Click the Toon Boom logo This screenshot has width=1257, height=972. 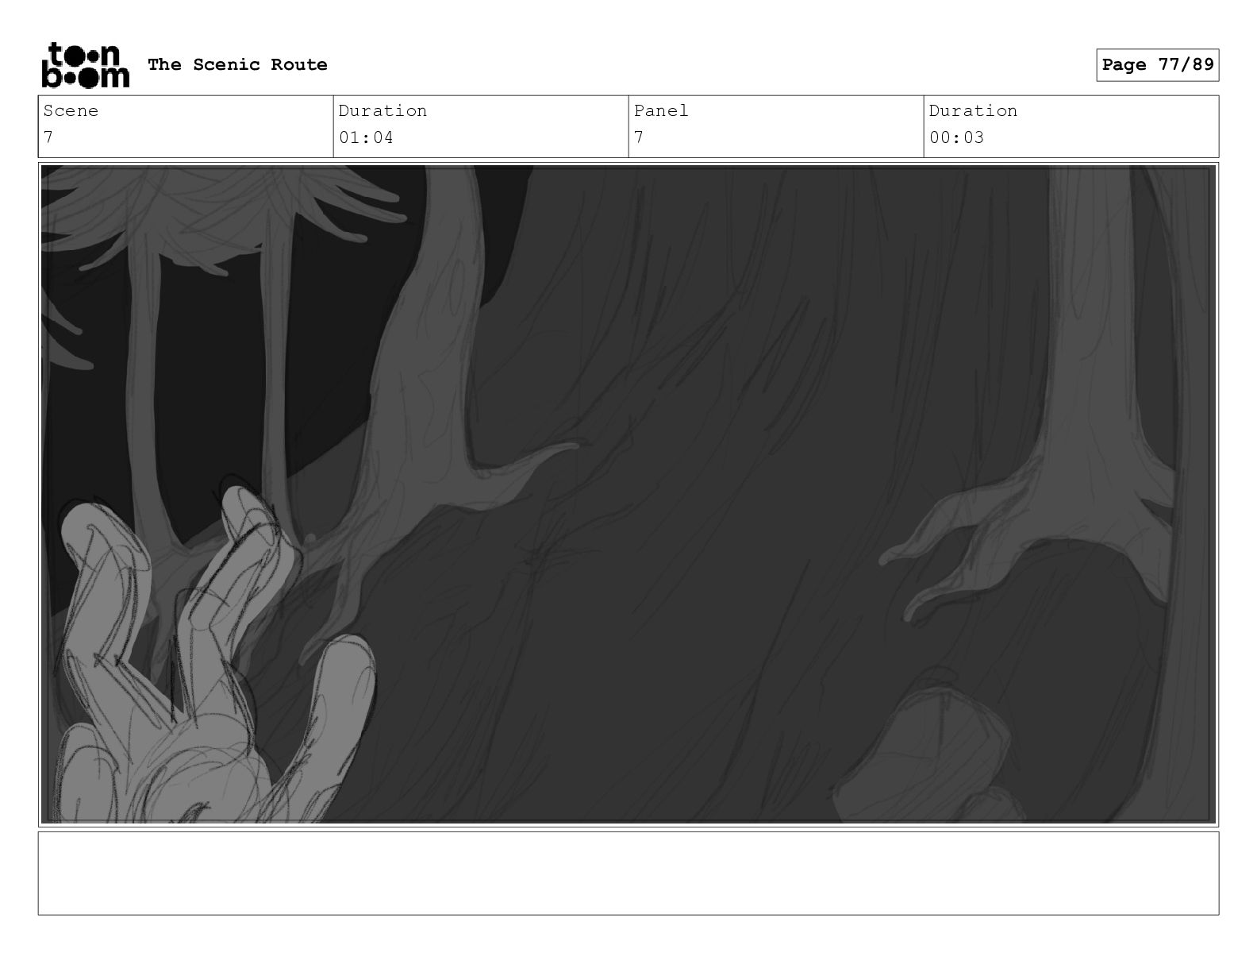pyautogui.click(x=85, y=64)
